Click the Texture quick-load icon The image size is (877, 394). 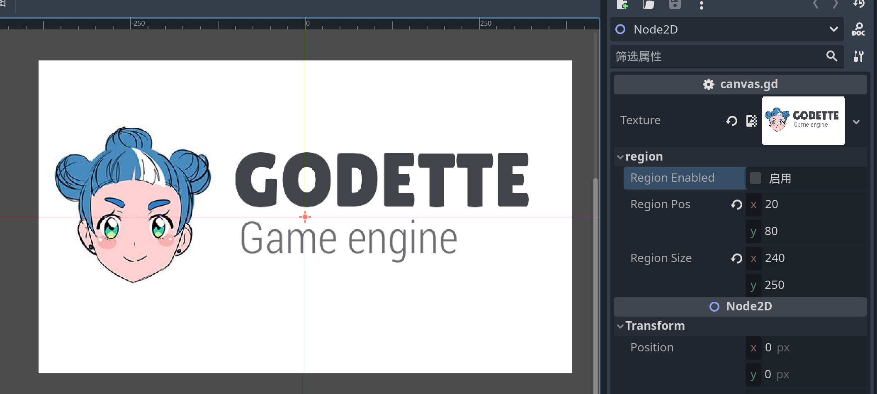tap(752, 121)
